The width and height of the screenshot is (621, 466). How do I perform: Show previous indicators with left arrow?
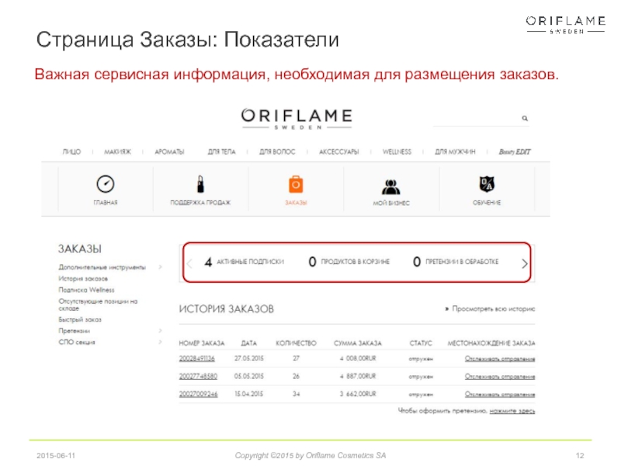coord(189,263)
